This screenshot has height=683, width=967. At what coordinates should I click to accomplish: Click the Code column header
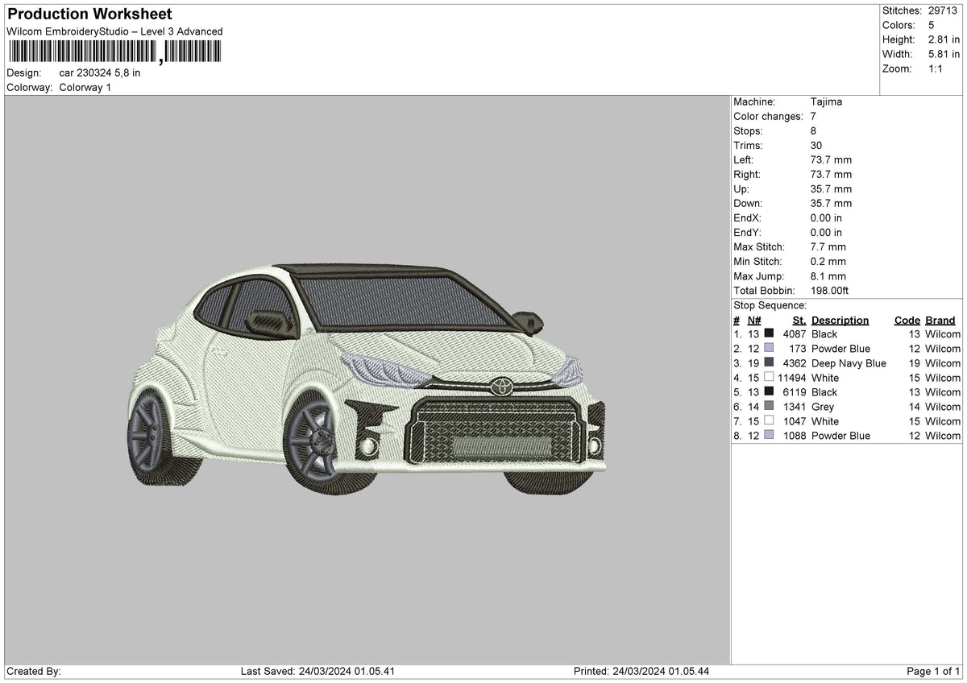[x=907, y=320]
